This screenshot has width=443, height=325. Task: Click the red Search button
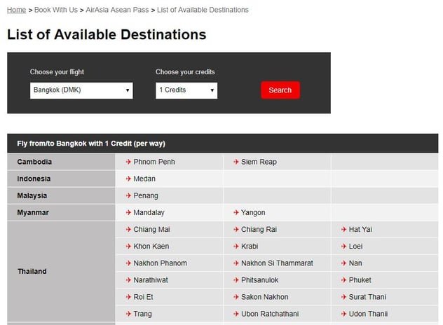pos(280,90)
